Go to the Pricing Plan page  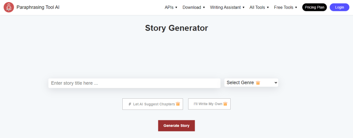314,7
